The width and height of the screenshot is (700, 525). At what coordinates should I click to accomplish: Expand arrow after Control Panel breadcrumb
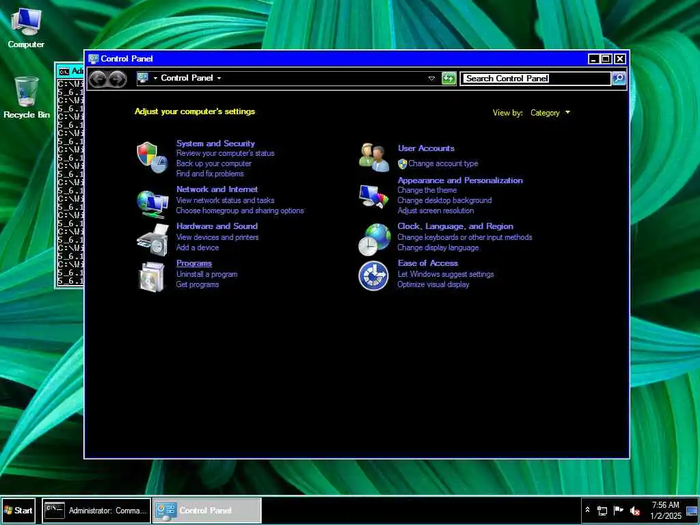point(219,78)
